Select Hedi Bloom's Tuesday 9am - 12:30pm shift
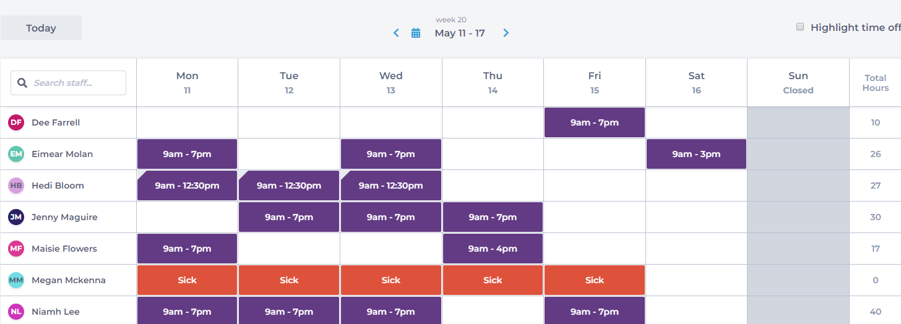 [289, 185]
